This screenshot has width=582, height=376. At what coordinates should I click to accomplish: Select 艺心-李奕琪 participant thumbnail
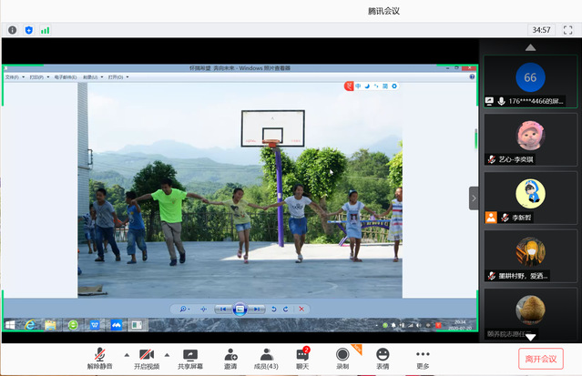pyautogui.click(x=530, y=139)
